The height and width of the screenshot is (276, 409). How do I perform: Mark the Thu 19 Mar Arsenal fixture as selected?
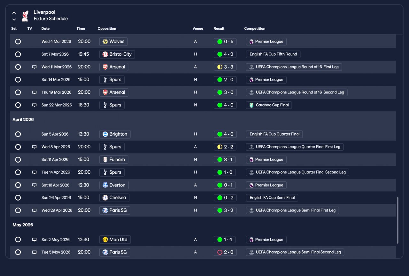tap(18, 92)
